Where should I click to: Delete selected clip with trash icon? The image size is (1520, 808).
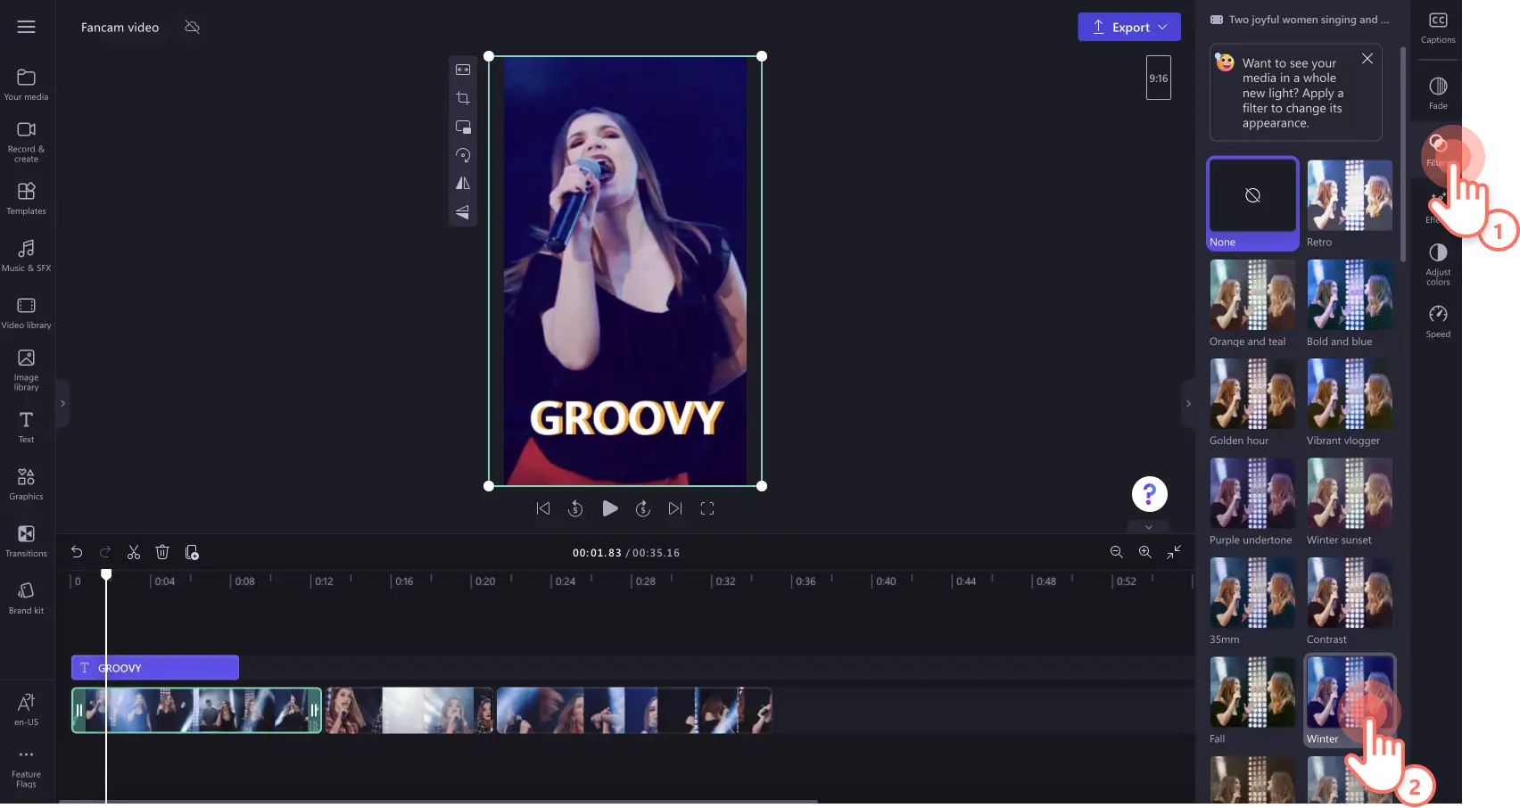point(162,553)
